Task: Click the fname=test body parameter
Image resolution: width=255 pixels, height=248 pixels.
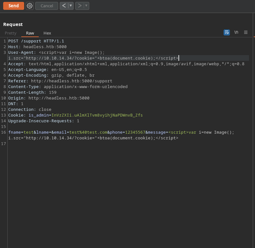Action: pyautogui.click(x=21, y=132)
